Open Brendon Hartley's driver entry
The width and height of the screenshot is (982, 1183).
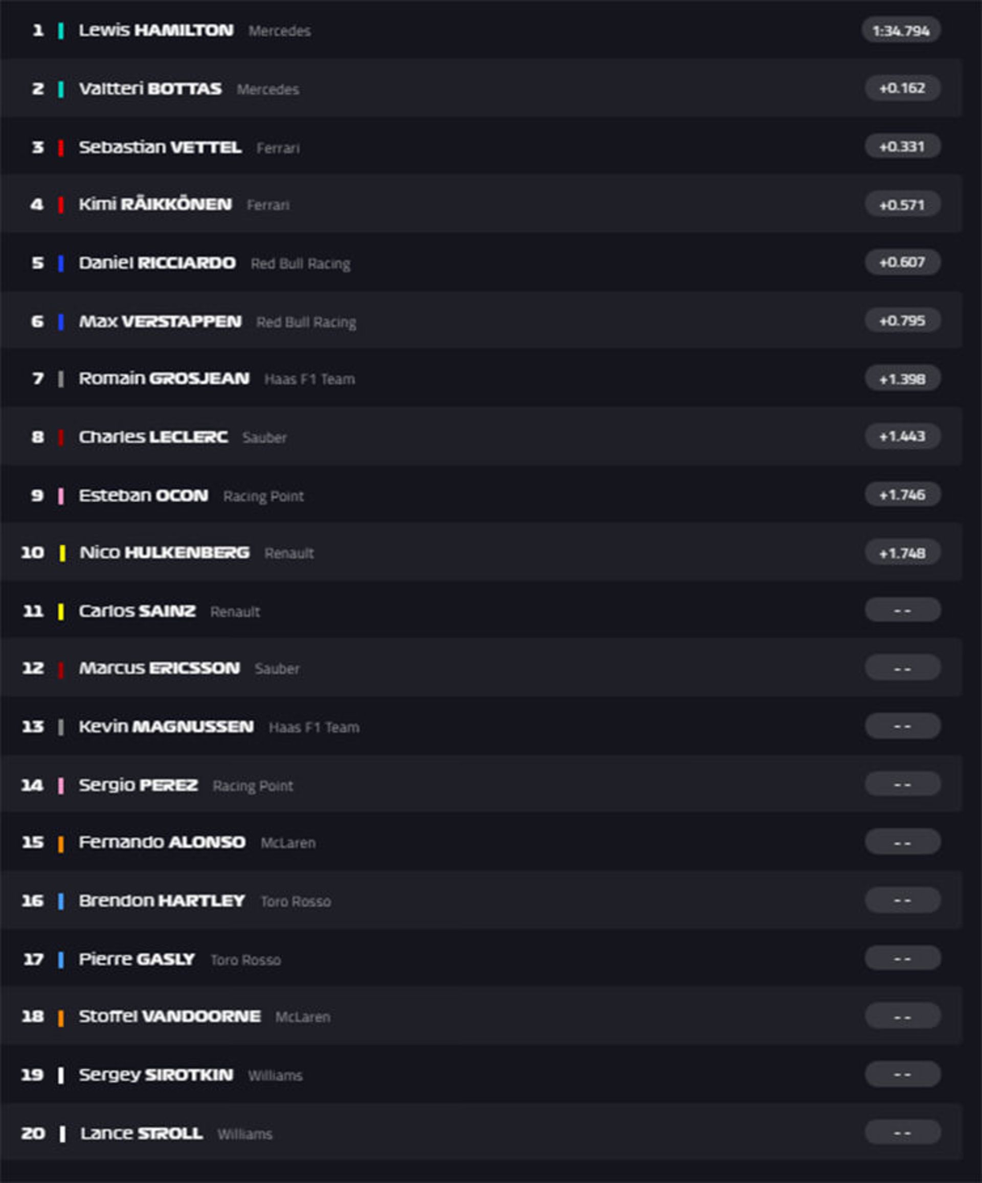tap(162, 901)
